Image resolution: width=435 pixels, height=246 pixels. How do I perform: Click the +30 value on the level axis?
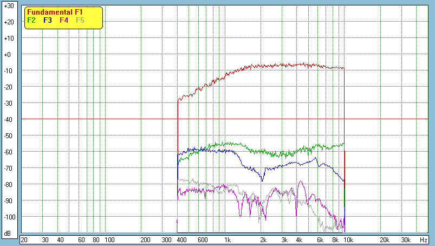tap(8, 5)
